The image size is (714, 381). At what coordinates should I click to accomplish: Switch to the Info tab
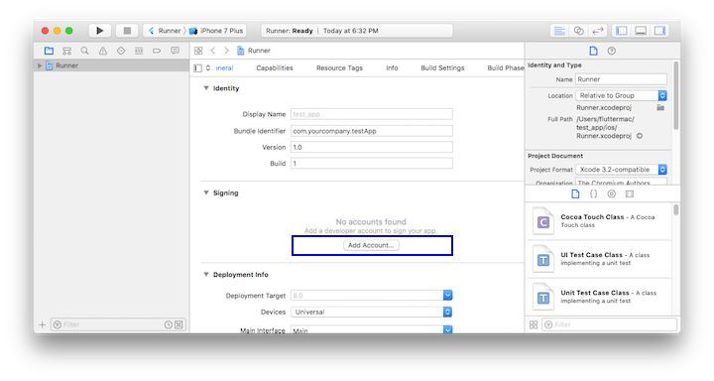[392, 67]
